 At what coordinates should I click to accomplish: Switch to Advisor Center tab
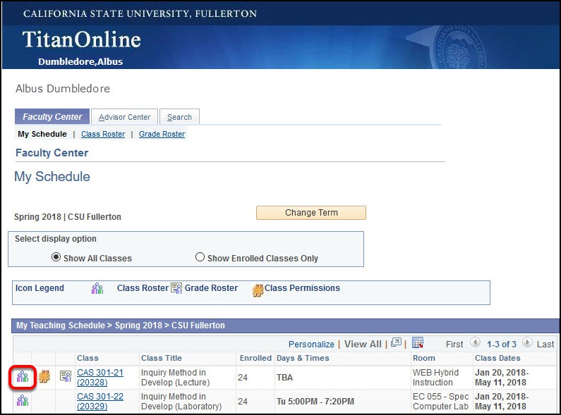click(x=124, y=117)
